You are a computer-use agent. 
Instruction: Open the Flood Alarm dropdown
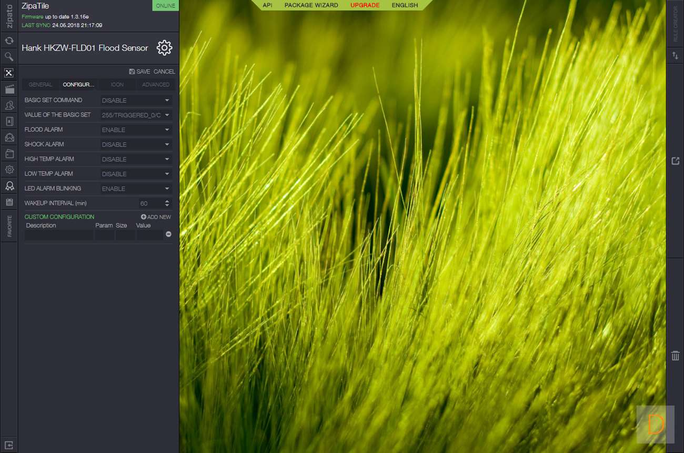[136, 130]
